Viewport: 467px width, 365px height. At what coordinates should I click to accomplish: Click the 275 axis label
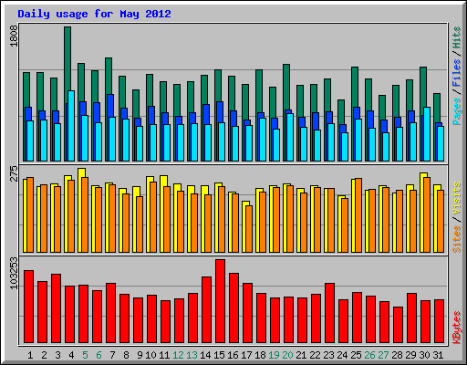point(14,173)
